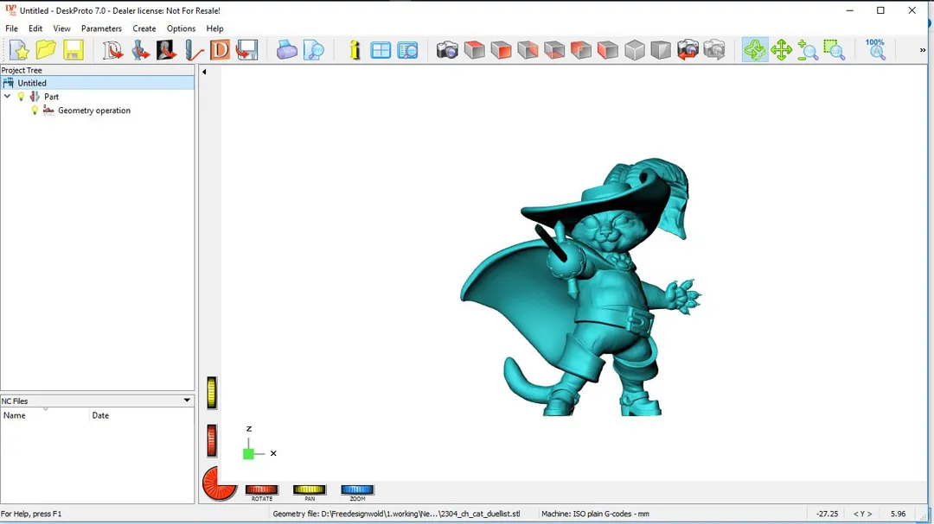Print the view using the printer icon

tap(286, 51)
